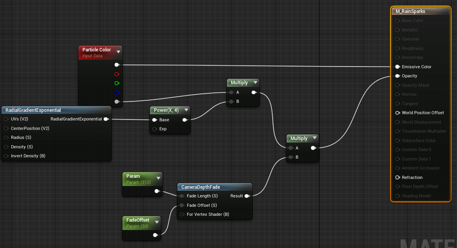
Task: Open the dropdown on Param (512) node
Action: [x=159, y=178]
